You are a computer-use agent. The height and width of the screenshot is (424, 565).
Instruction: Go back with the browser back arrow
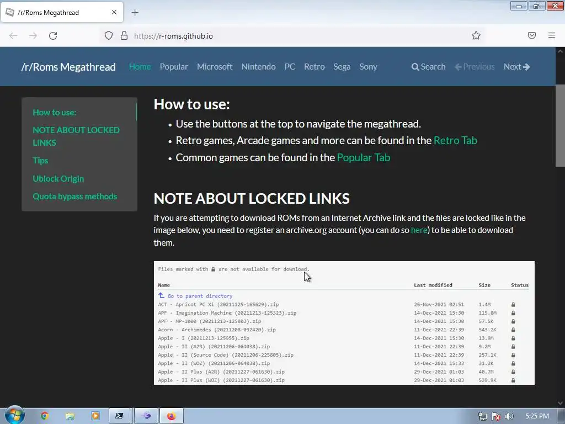[x=13, y=36]
